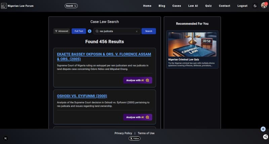The width and height of the screenshot is (269, 144).
Task: Open the Nigerian Criminal Law Quiz title
Action: [x=184, y=60]
